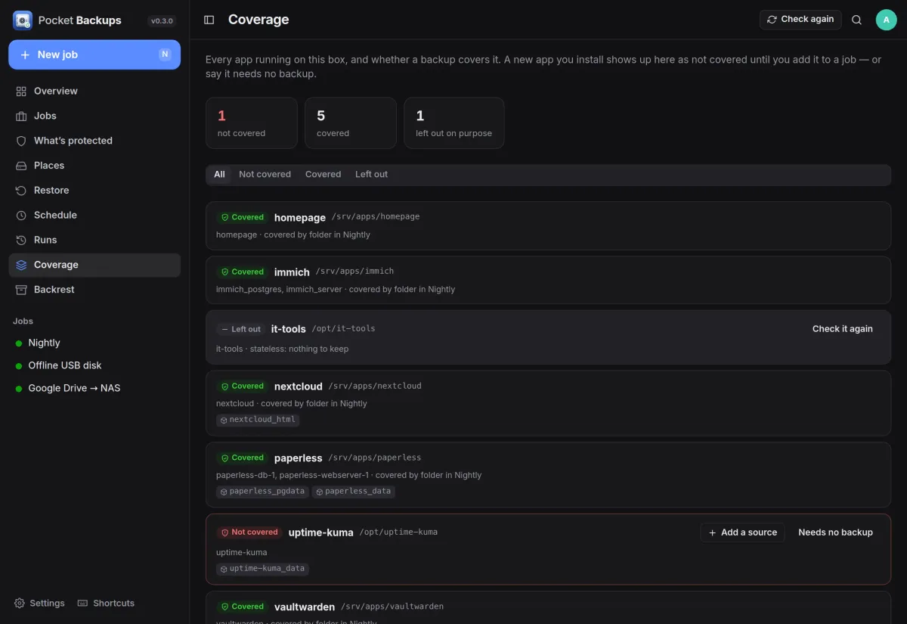Click the Runs history icon

click(x=21, y=240)
